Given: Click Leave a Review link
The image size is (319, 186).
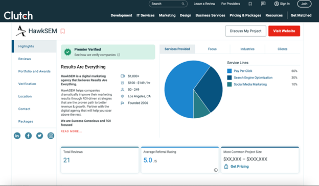Looking at the screenshot, I should (204, 4).
